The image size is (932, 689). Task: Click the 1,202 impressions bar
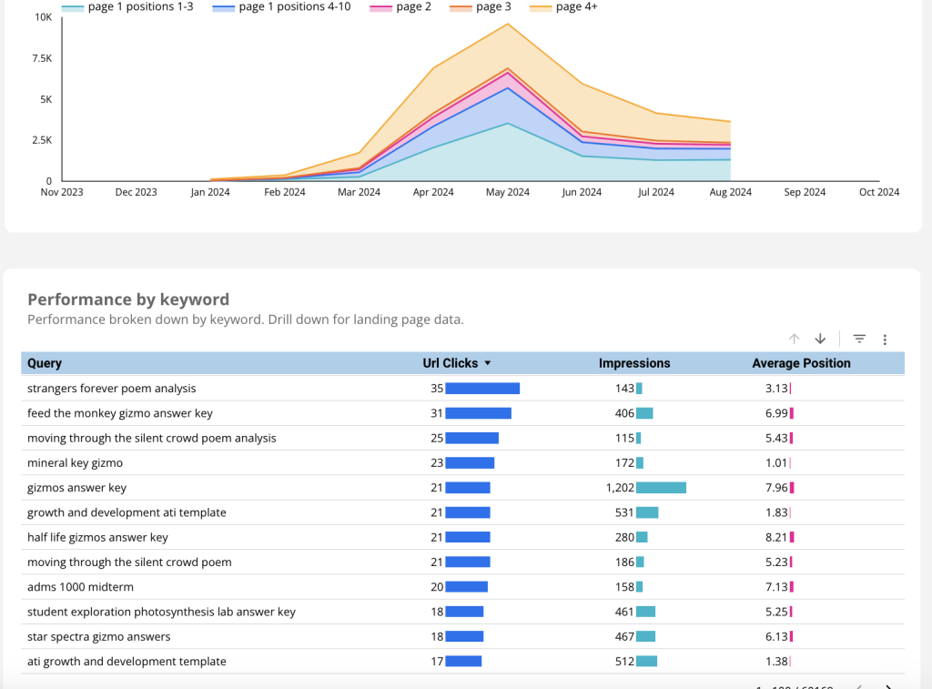point(661,488)
